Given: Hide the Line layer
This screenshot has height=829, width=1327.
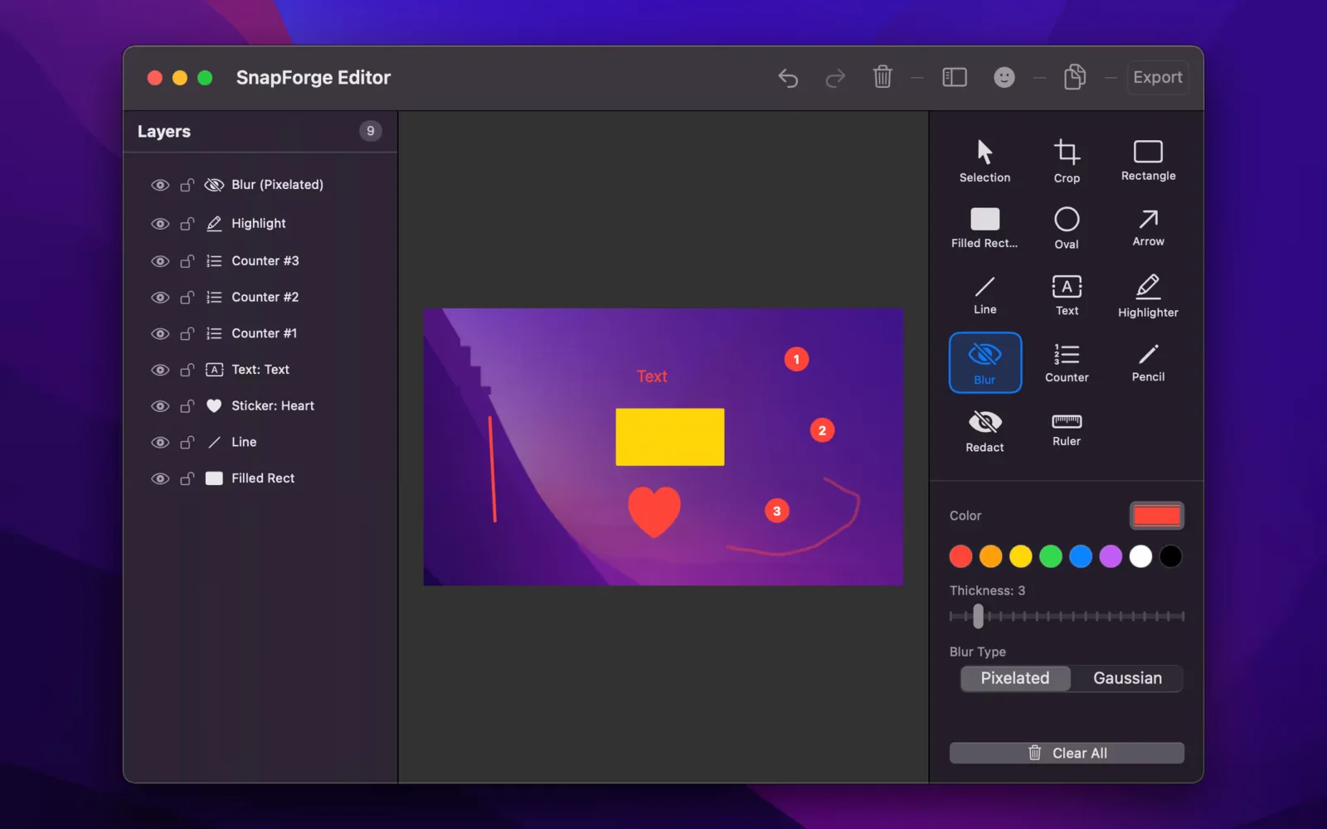Looking at the screenshot, I should (160, 443).
